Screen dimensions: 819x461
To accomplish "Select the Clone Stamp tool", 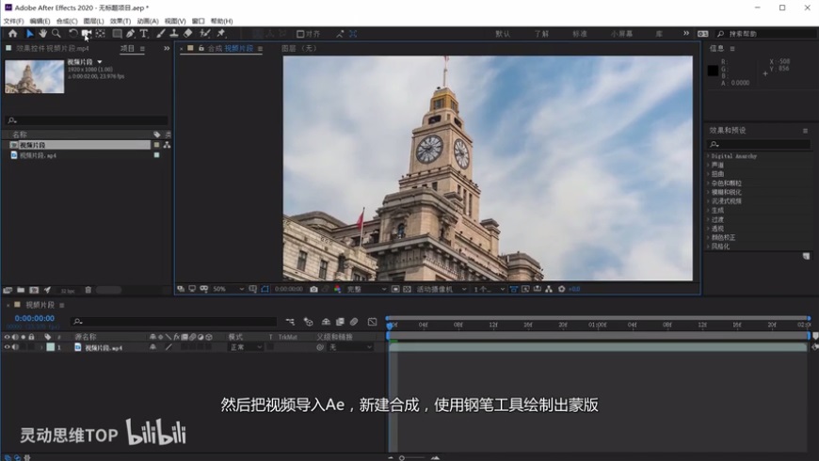I will (174, 34).
